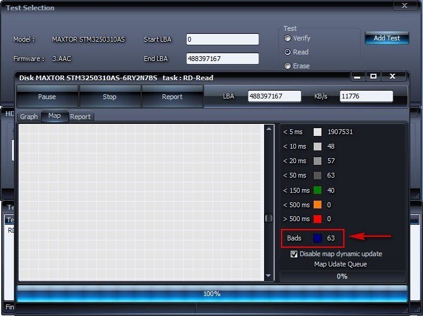Image resolution: width=423 pixels, height=316 pixels.
Task: Switch to the Map tab
Action: pyautogui.click(x=54, y=116)
